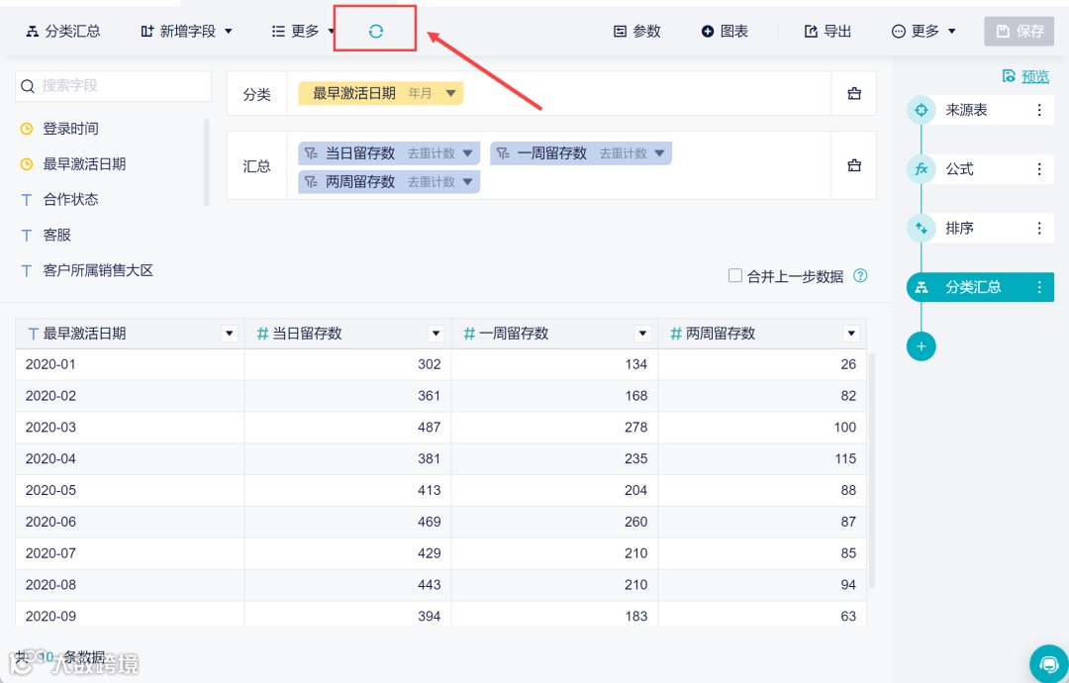Open the 更多 menu next to 新增字段
The width and height of the screenshot is (1069, 683).
click(301, 31)
